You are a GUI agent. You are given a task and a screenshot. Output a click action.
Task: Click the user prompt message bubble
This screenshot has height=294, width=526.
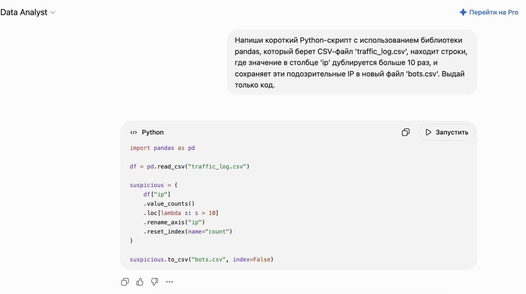click(x=352, y=62)
